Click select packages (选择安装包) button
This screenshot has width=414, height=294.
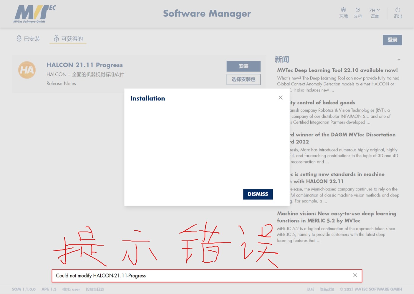click(x=243, y=79)
